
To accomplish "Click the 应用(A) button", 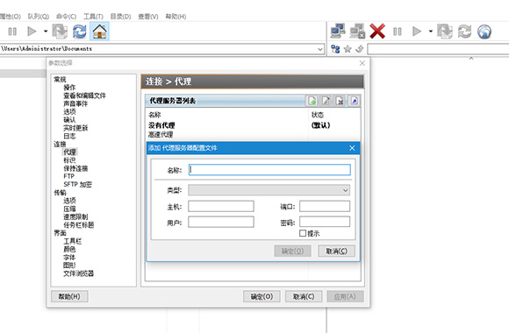I will (345, 296).
